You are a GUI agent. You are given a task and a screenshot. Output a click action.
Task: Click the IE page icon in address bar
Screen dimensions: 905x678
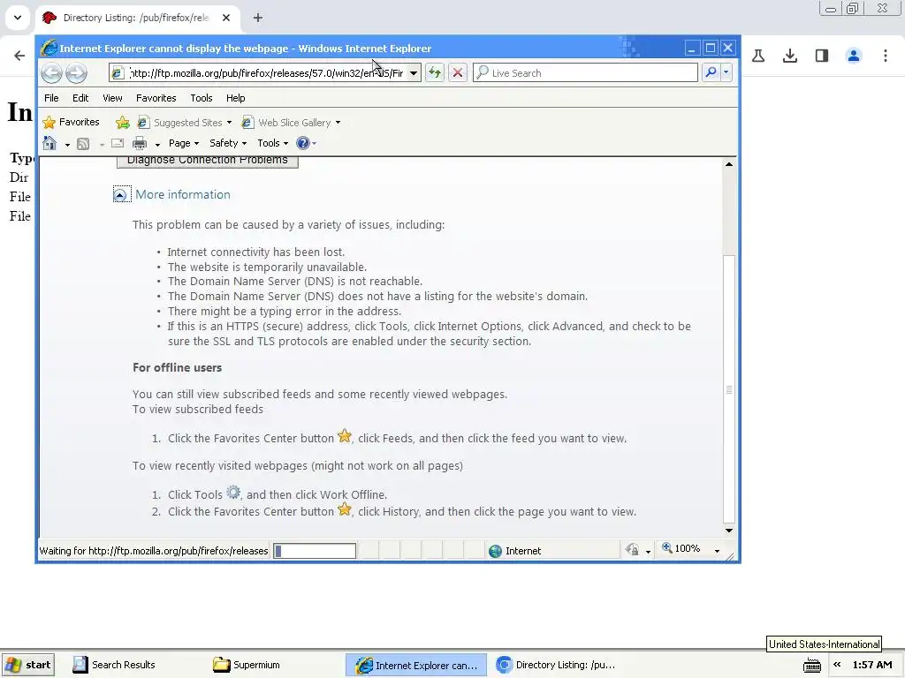pos(118,73)
